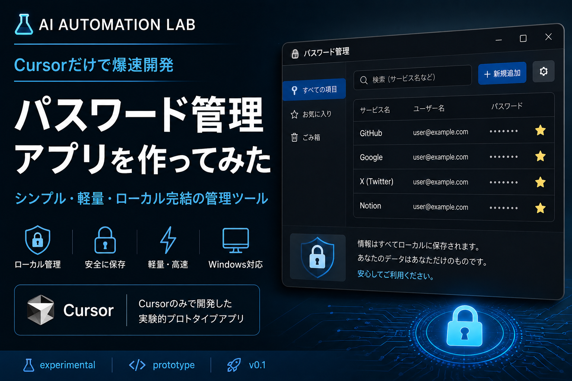
Task: Click the monitor icon above Windows対応
Action: [236, 240]
